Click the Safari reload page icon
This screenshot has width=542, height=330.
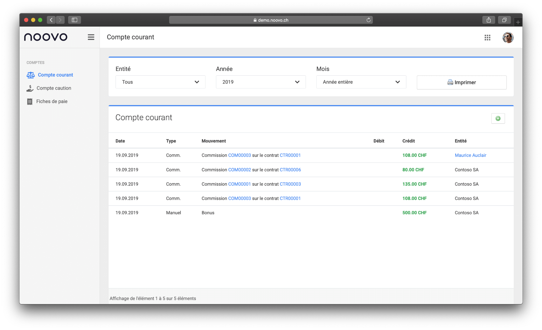tap(368, 20)
